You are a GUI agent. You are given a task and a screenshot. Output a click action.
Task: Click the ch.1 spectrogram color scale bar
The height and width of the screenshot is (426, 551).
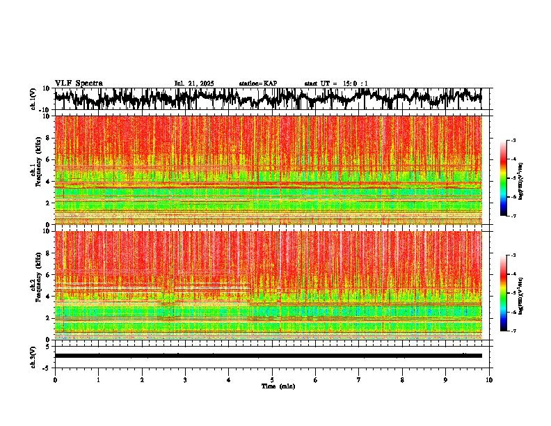pos(504,178)
